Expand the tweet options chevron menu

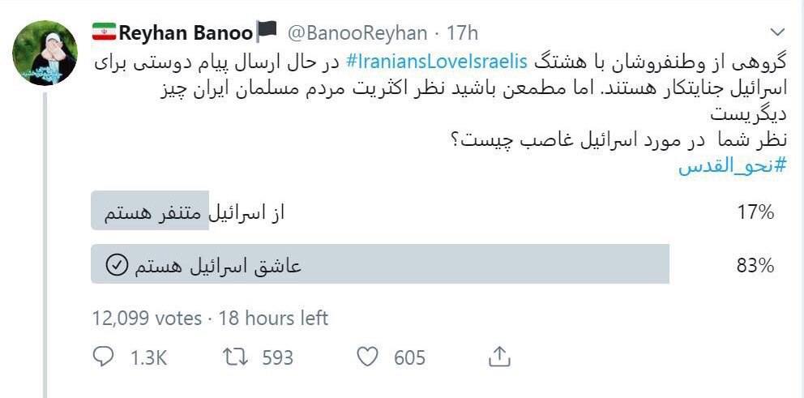pyautogui.click(x=776, y=33)
